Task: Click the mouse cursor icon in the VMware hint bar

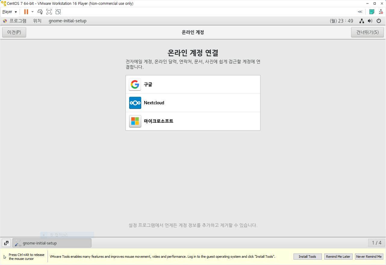Action: point(5,257)
